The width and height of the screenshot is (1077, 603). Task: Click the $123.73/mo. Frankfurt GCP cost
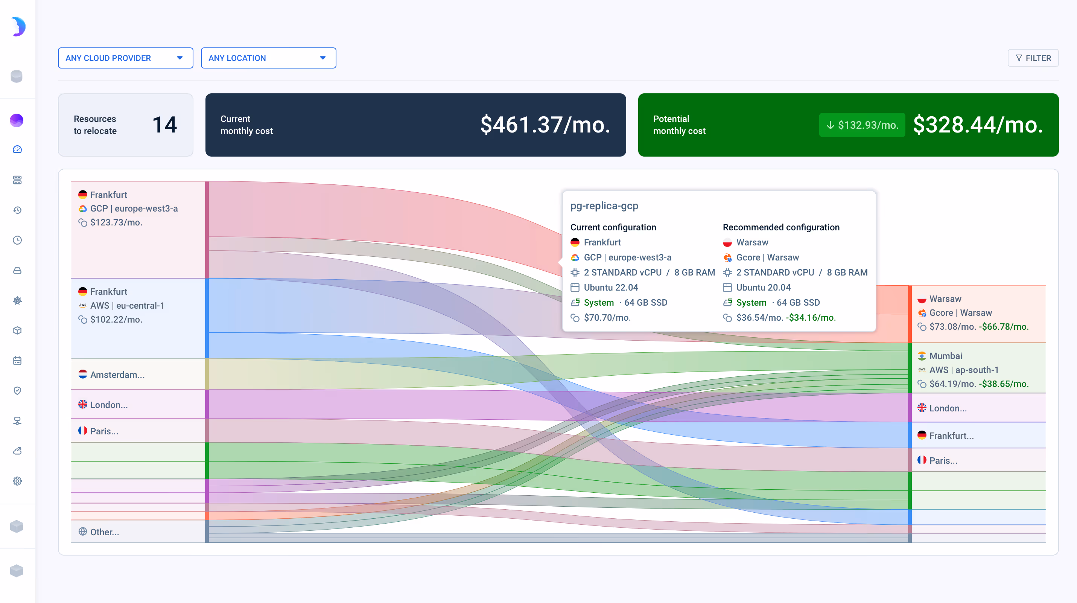click(116, 222)
